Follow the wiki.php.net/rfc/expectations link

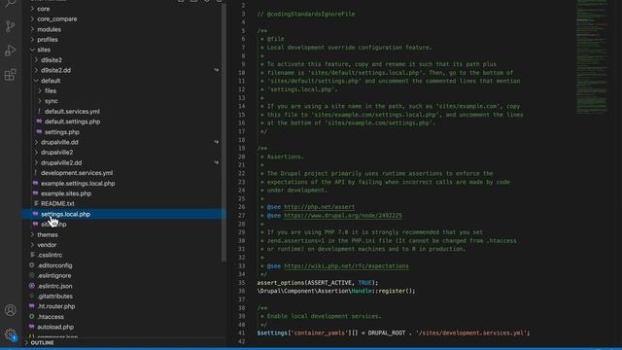(346, 265)
